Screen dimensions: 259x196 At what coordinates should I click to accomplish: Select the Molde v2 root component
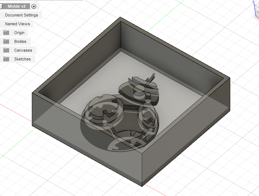(x=16, y=6)
